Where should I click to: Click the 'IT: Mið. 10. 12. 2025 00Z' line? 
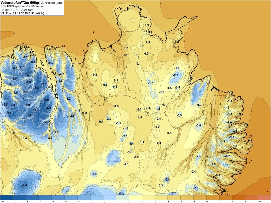coord(17,10)
